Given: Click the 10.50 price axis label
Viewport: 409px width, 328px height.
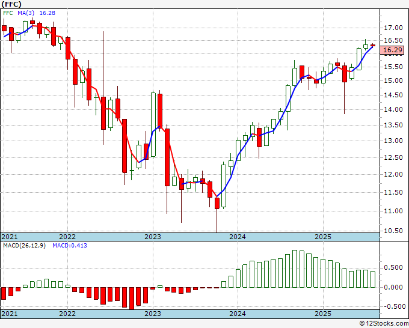Looking at the screenshot, I should click(x=393, y=231).
